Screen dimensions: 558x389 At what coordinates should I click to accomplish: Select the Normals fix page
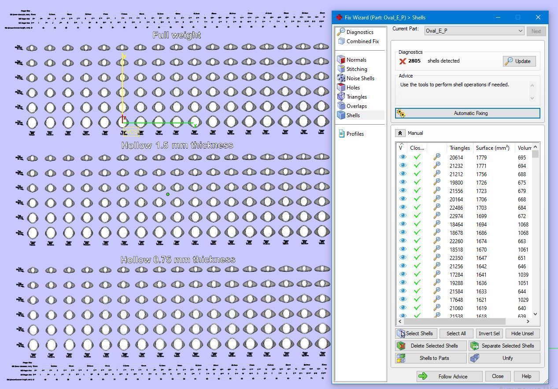[x=356, y=60]
